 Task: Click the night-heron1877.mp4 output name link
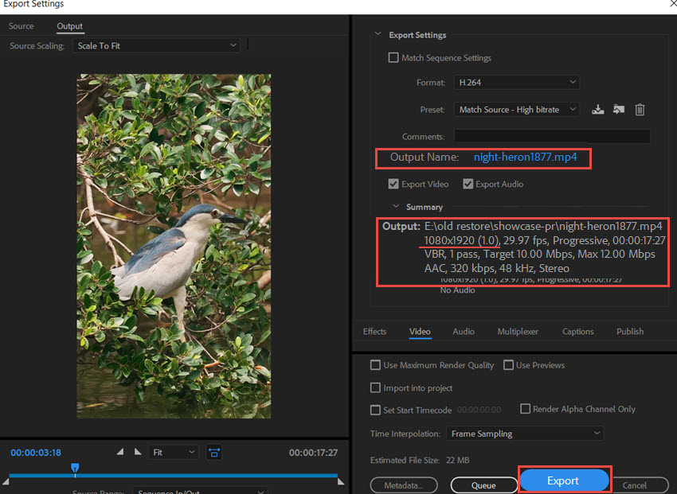pyautogui.click(x=525, y=157)
